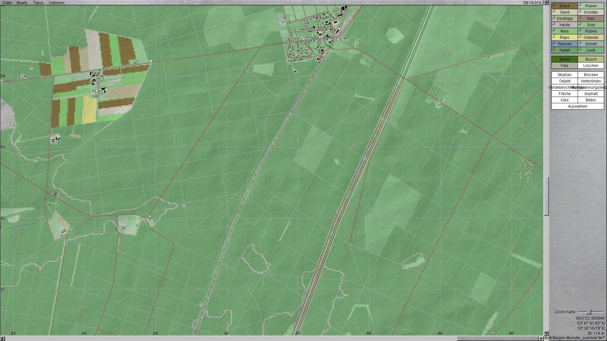Expand the Typus dropdown menu
The image size is (607, 341).
pos(38,3)
